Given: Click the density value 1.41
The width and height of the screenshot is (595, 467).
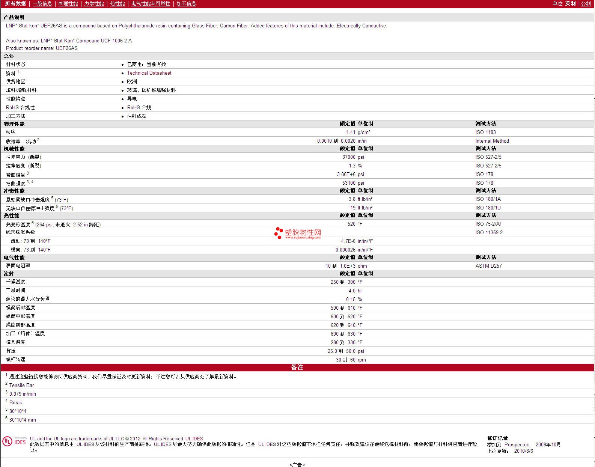Looking at the screenshot, I should click(351, 132).
